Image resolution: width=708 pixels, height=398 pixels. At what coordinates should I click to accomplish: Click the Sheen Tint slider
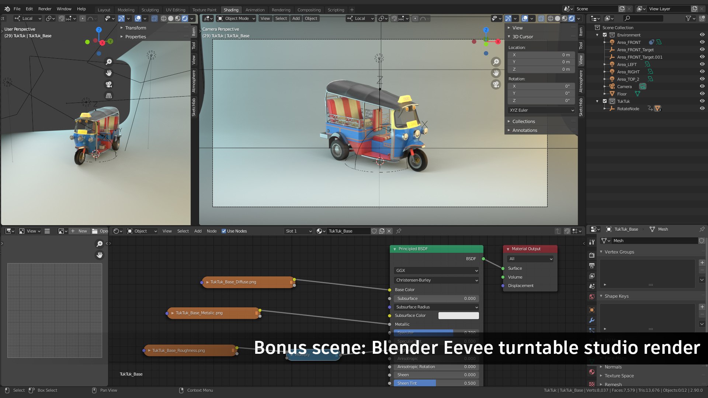tap(437, 383)
